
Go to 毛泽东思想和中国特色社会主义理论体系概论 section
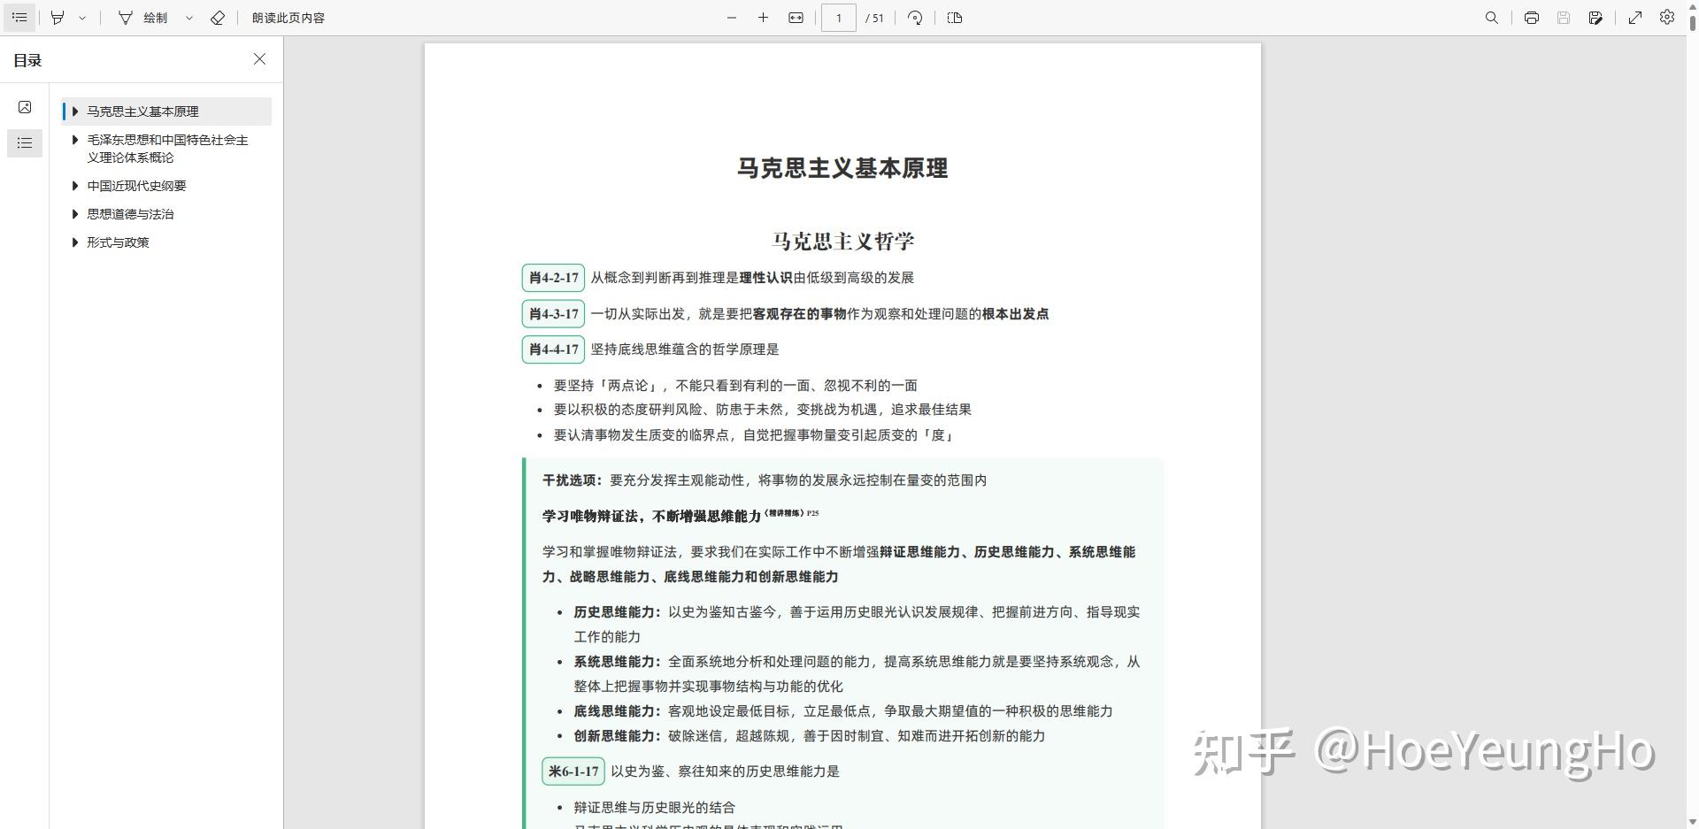[x=167, y=149]
